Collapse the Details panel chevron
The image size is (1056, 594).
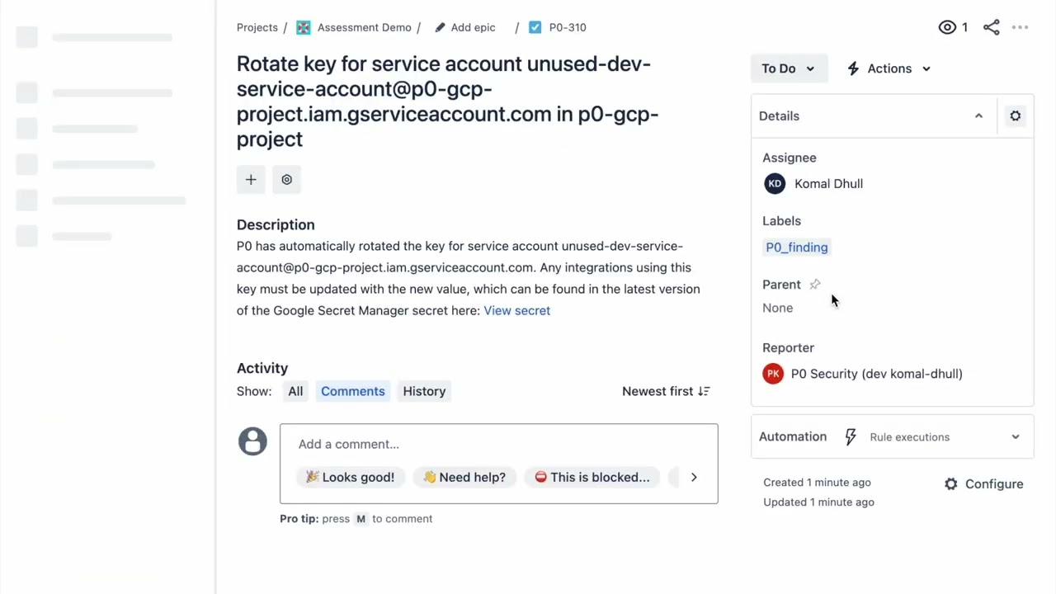(978, 116)
